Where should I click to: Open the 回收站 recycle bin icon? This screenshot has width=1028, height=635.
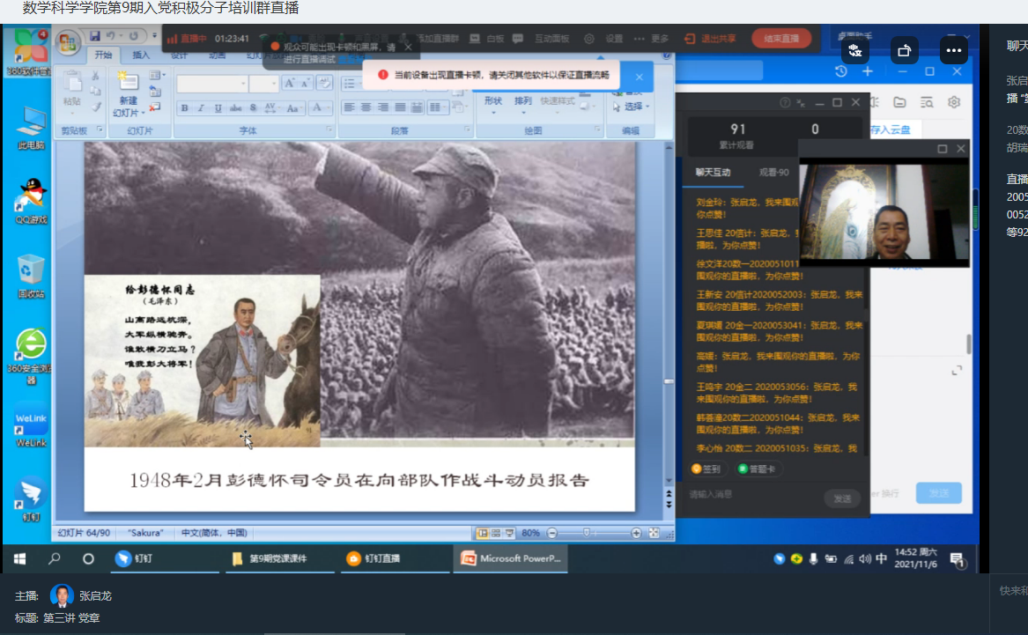(x=31, y=277)
